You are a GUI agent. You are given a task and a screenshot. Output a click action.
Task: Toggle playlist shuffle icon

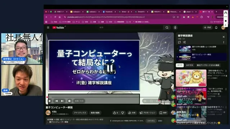coord(184,42)
